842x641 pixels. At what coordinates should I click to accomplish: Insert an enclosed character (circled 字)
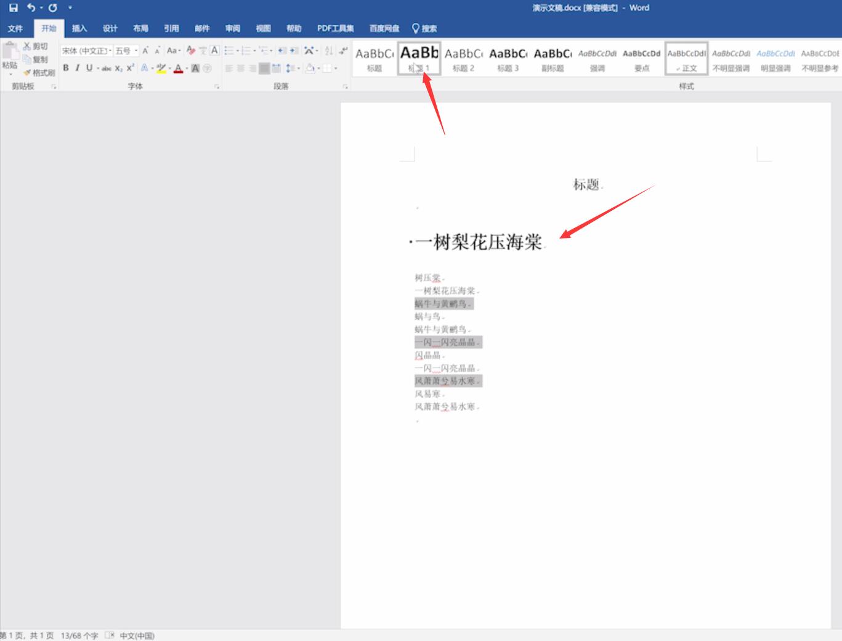[207, 68]
